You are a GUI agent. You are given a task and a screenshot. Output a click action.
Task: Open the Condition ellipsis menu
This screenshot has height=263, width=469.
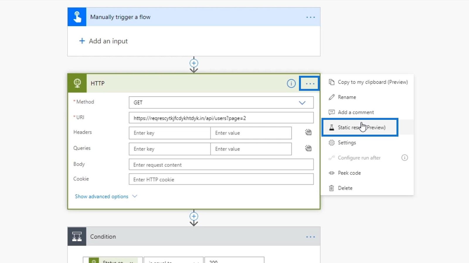(x=310, y=237)
